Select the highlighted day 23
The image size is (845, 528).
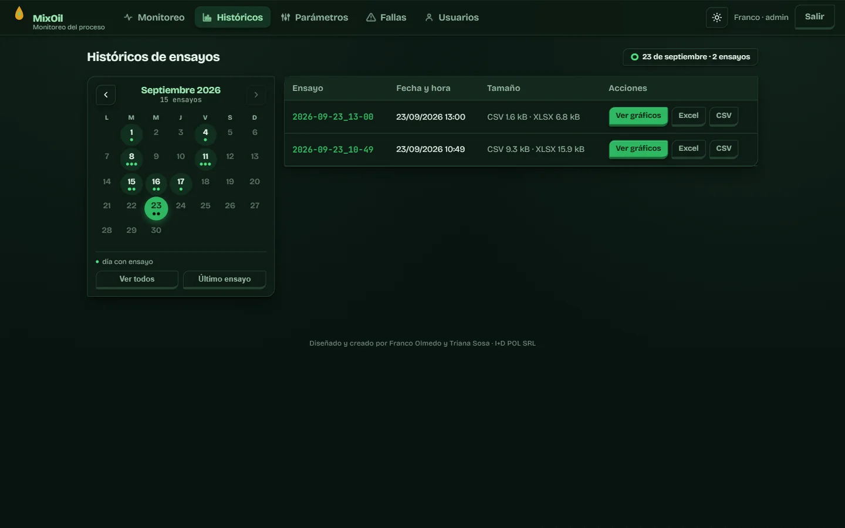[x=156, y=208]
